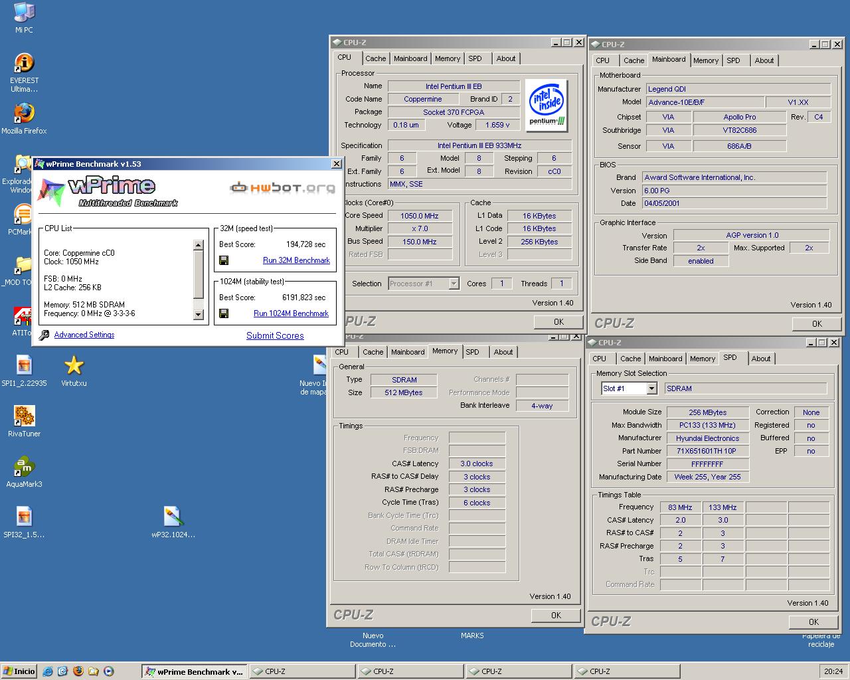Image resolution: width=850 pixels, height=680 pixels.
Task: Click the taskbar clock showing 20:24
Action: pos(833,671)
